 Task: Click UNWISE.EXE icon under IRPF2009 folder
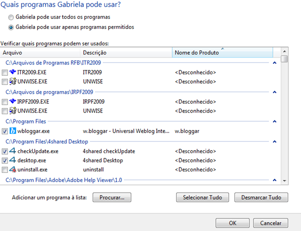[13, 111]
